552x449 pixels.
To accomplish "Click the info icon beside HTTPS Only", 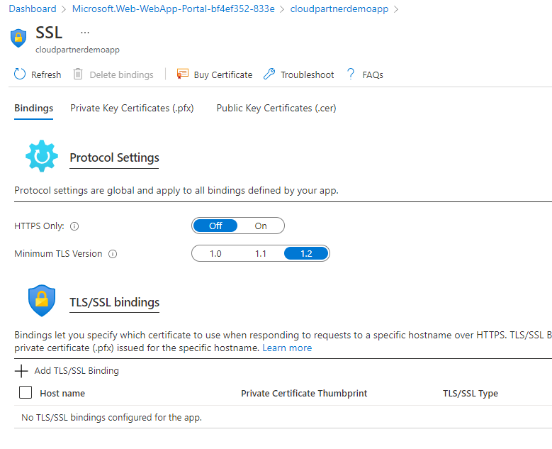I will click(x=74, y=226).
